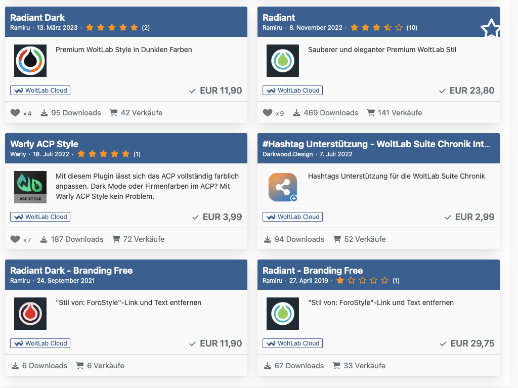518x388 pixels.
Task: Open the #Hashtag Unterstützung title link
Action: 376,144
